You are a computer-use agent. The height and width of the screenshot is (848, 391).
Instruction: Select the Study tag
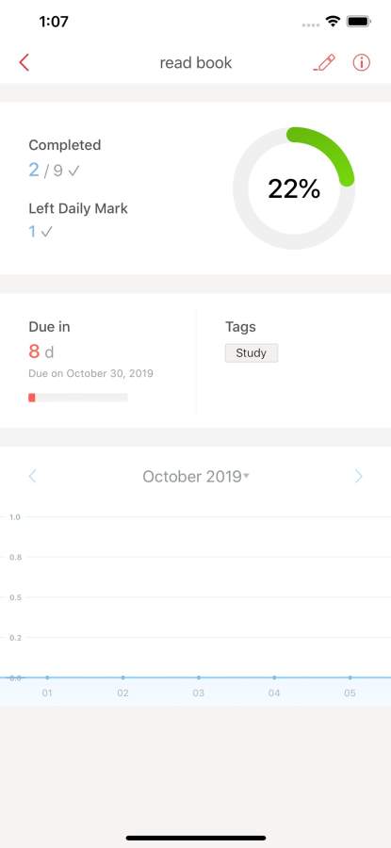click(x=252, y=353)
